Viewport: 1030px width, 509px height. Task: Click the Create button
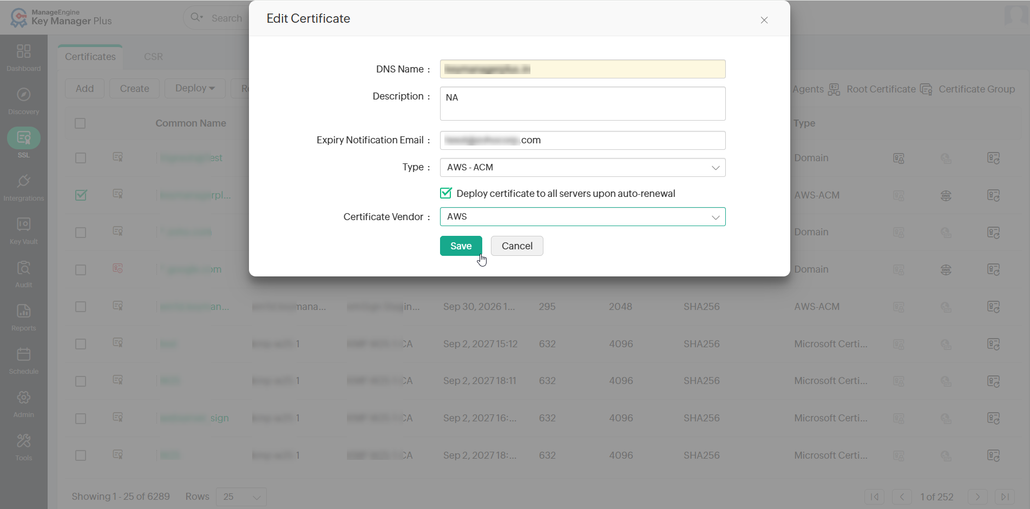[135, 88]
